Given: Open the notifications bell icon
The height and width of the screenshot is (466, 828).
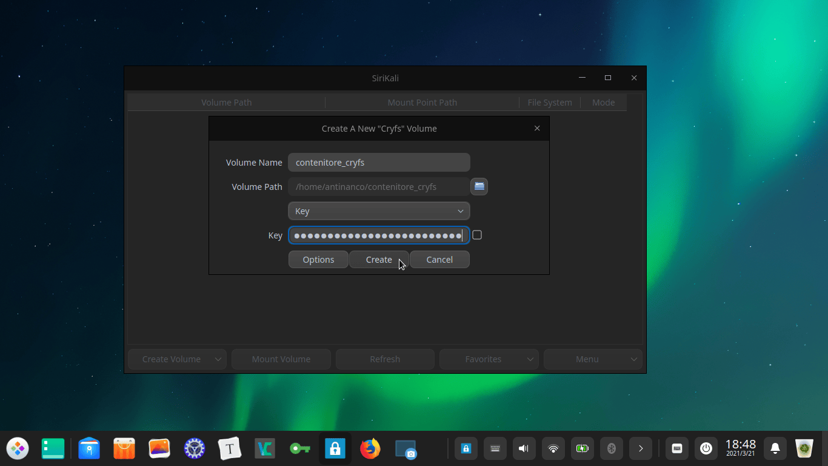Looking at the screenshot, I should (775, 449).
